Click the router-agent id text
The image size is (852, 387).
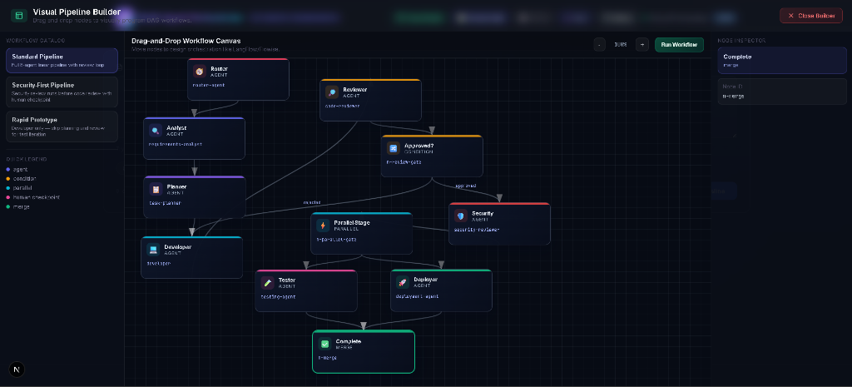tap(209, 85)
